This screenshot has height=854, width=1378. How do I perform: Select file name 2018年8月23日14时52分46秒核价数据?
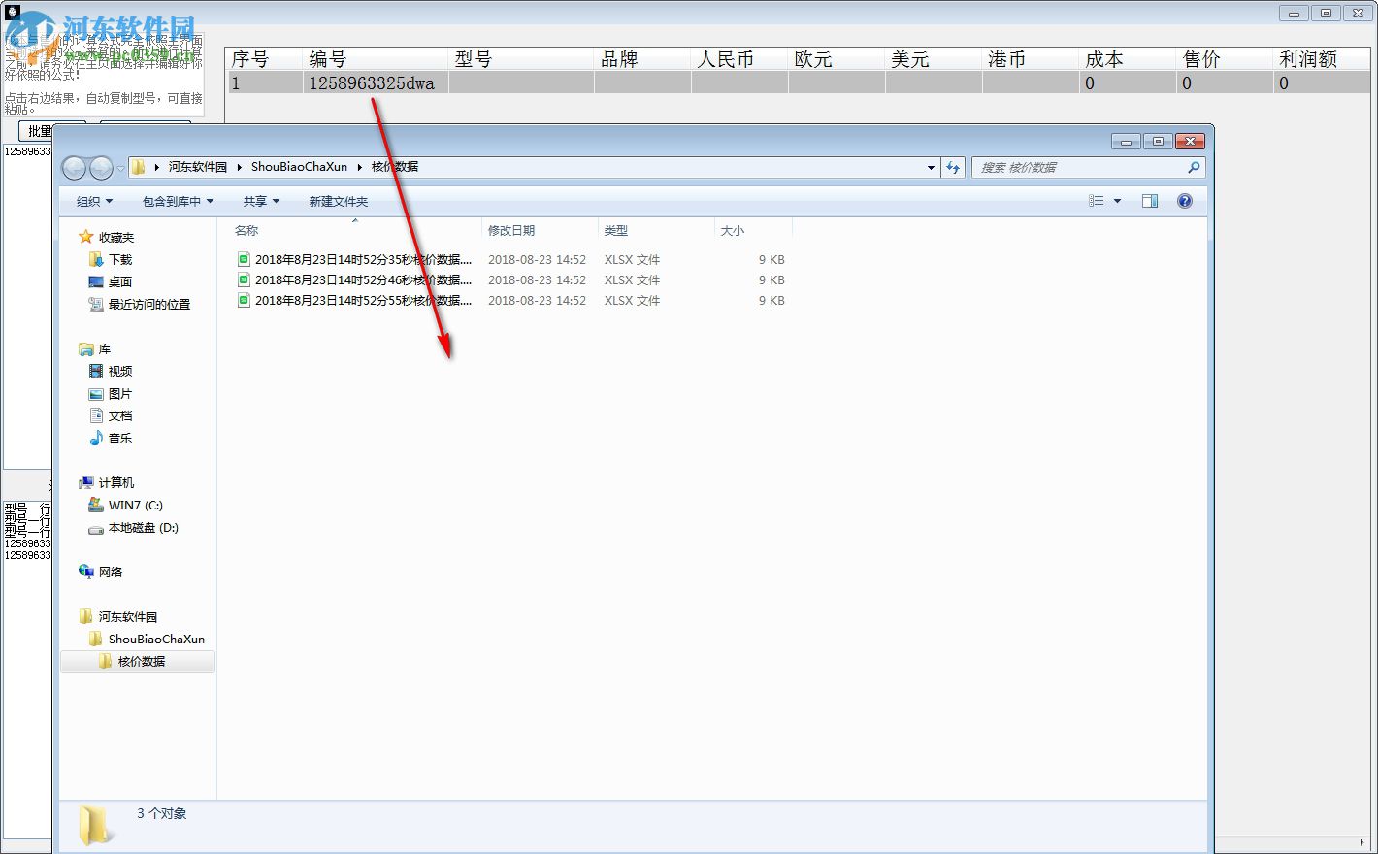tap(364, 279)
